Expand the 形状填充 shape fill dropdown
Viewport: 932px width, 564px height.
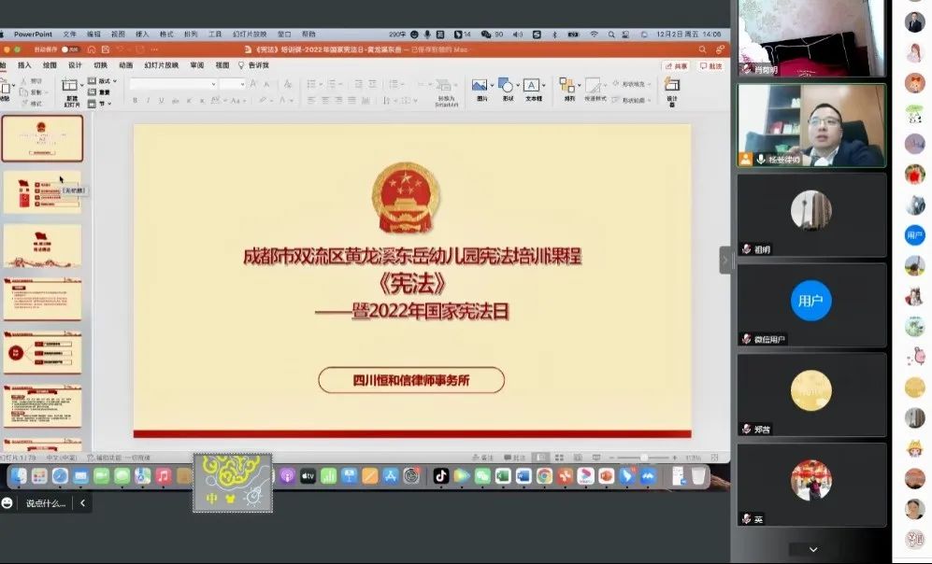coord(649,82)
